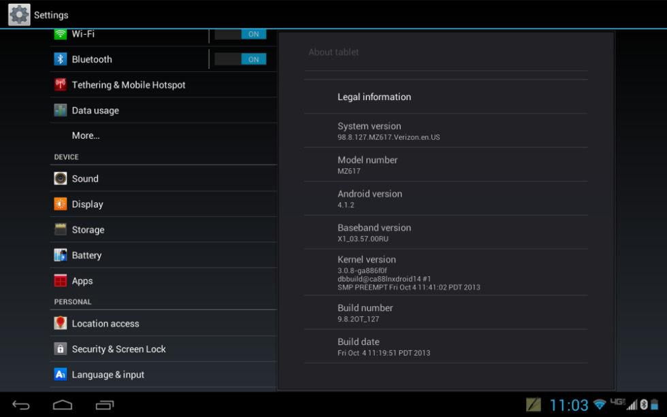Toggle the Wi-Fi switch off
667x417 pixels.
tap(240, 34)
